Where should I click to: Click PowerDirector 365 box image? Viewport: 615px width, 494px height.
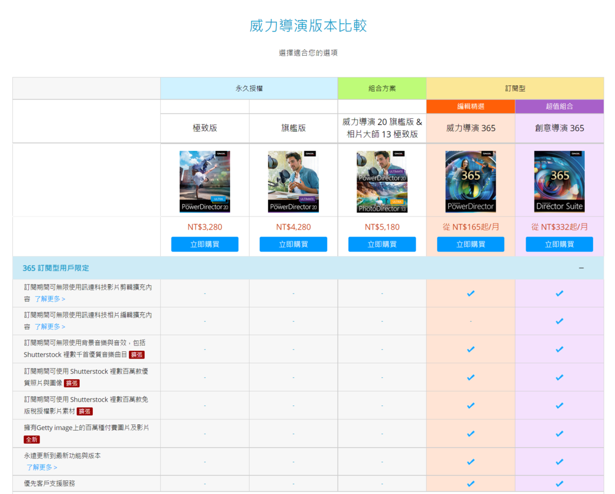click(x=471, y=182)
